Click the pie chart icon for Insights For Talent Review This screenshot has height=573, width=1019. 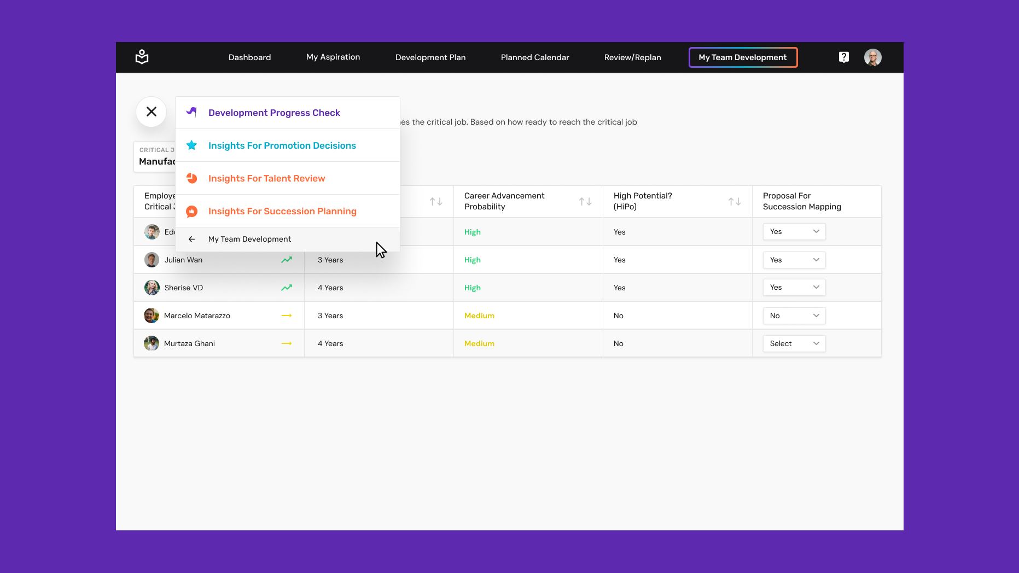coord(191,178)
